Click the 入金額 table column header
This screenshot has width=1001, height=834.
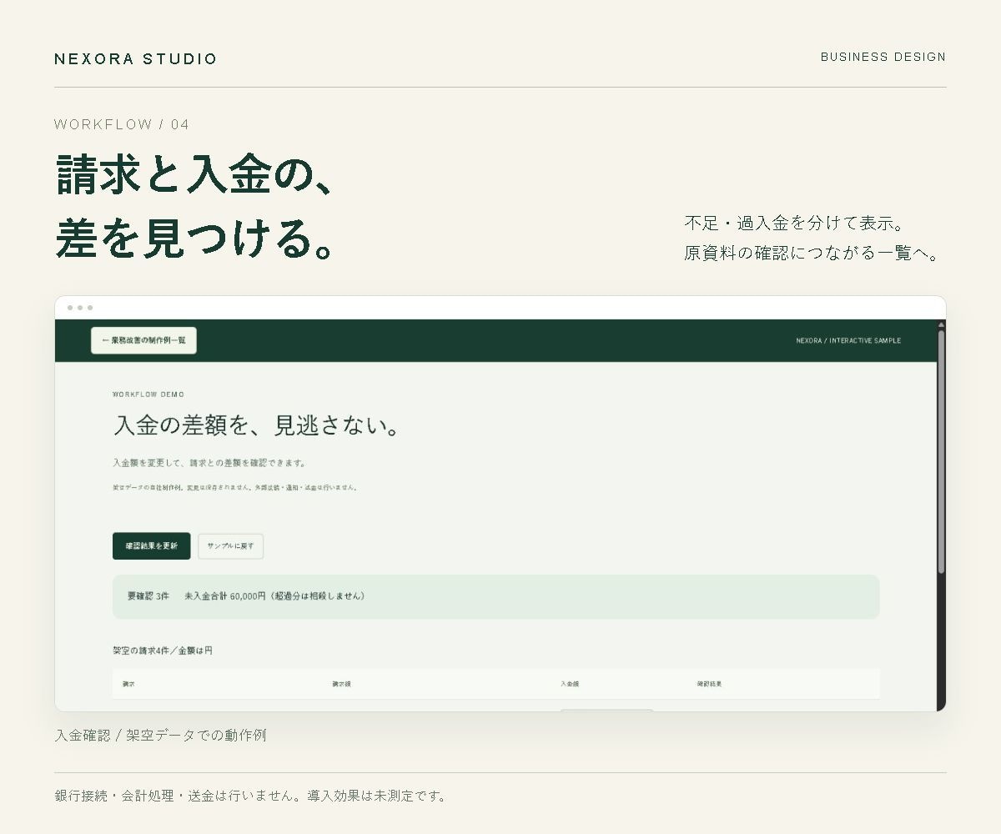pyautogui.click(x=570, y=684)
